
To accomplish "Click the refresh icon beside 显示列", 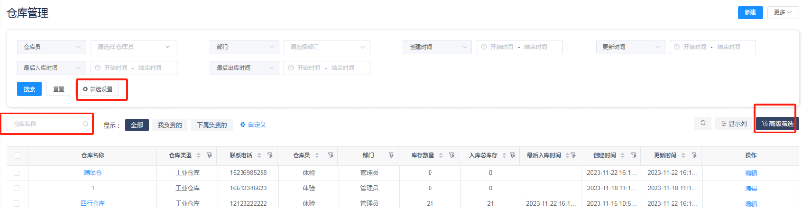I will click(x=703, y=123).
